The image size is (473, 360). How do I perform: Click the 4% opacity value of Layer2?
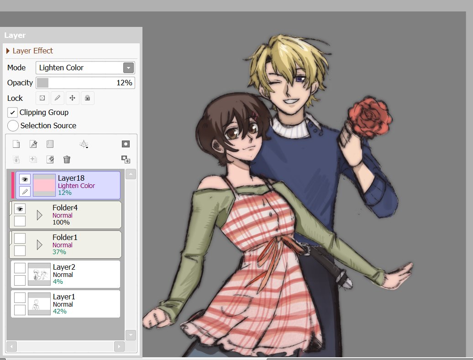(58, 282)
